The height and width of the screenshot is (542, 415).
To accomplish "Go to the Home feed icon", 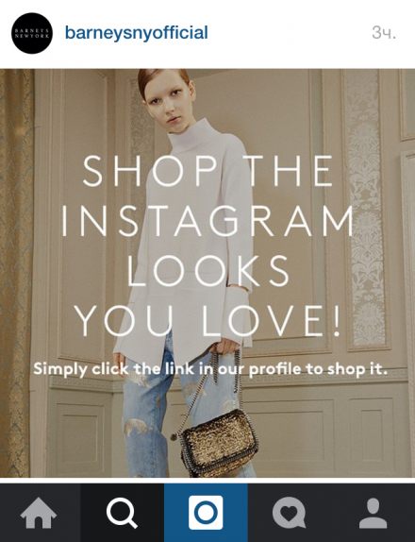I will (x=39, y=513).
